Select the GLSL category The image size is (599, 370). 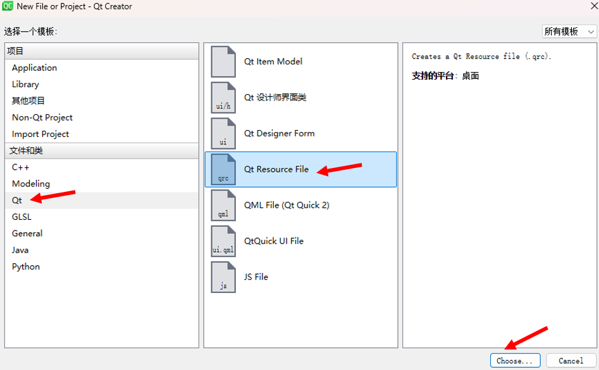tap(102, 217)
